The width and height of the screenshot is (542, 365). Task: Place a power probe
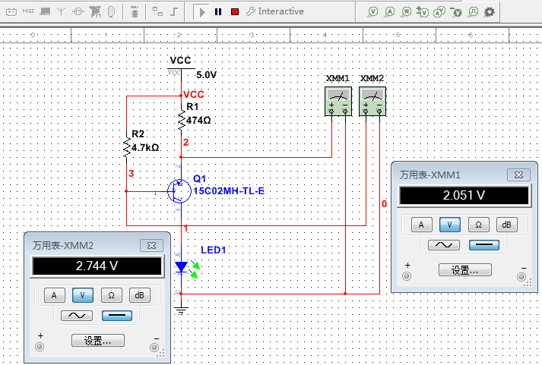coord(406,11)
